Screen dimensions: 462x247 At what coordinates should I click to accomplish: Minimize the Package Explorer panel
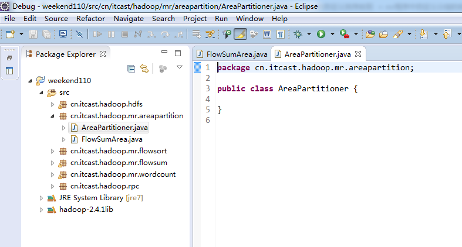click(164, 52)
